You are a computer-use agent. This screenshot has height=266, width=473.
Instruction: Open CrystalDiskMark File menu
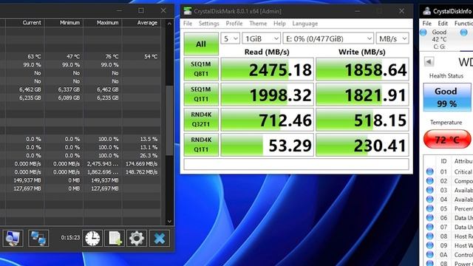188,24
